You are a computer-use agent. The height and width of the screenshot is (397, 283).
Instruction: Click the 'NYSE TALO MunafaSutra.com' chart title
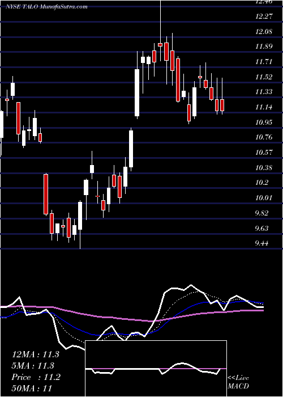click(46, 7)
